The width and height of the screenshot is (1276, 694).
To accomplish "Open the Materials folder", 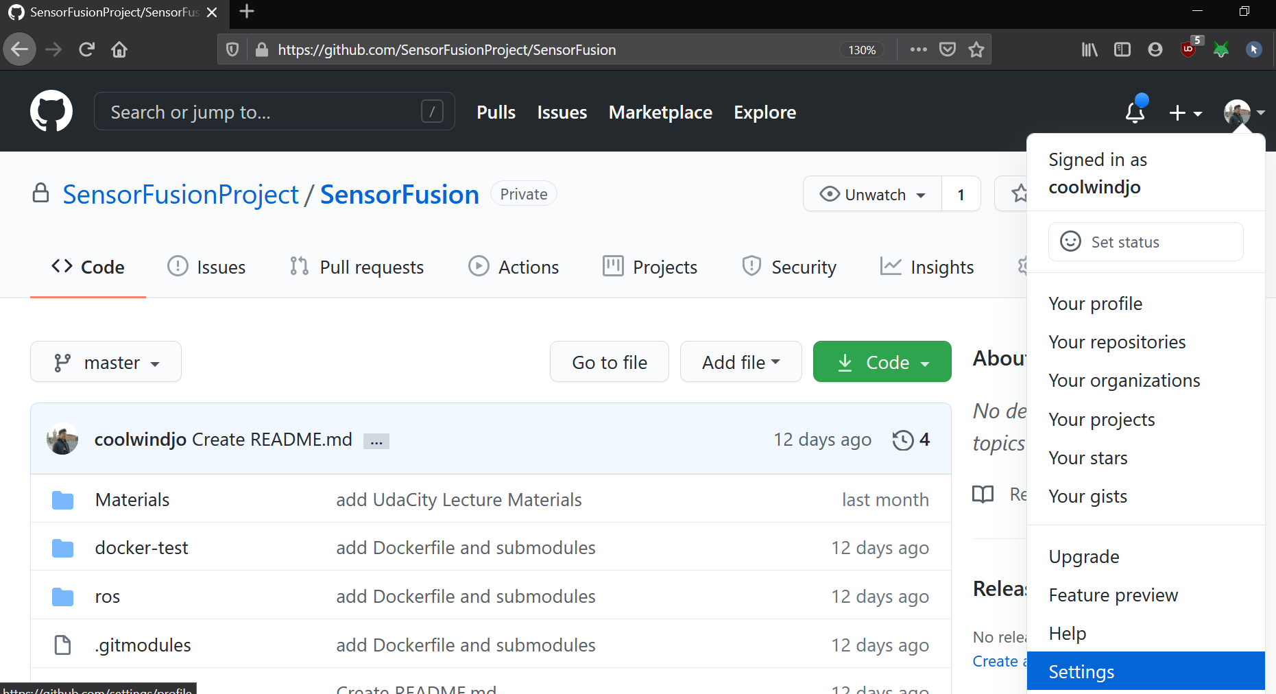I will [132, 500].
